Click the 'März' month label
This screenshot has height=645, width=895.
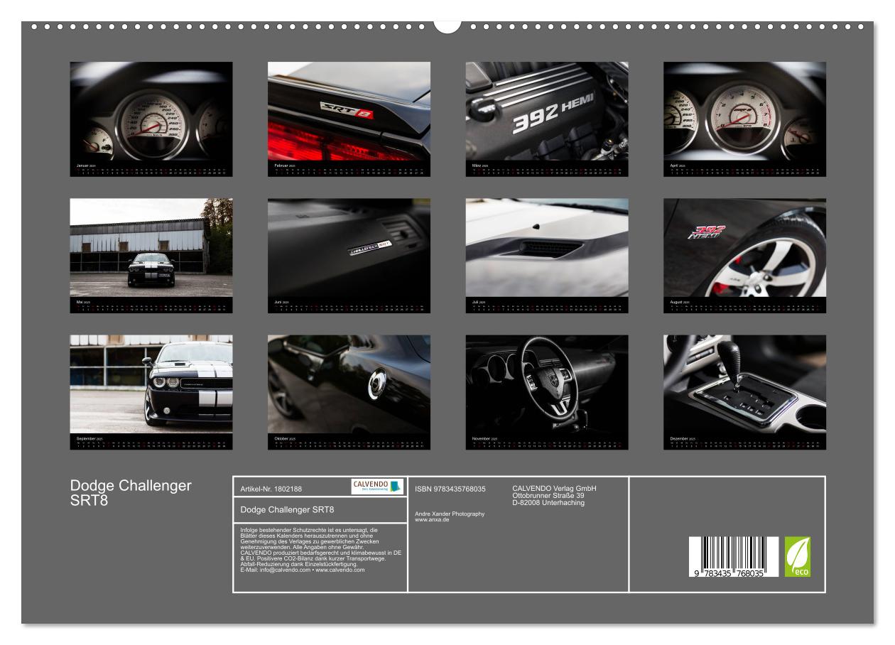pyautogui.click(x=477, y=165)
